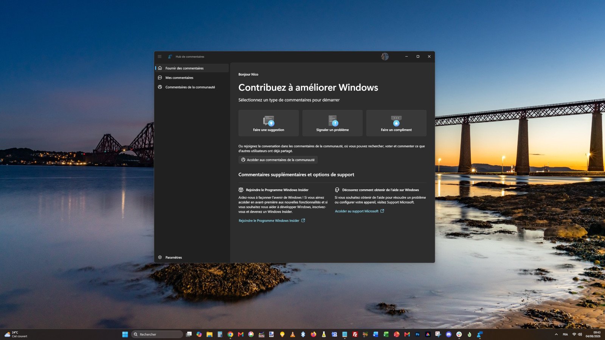
Task: Open Snipping Tool from the taskbar
Action: point(438,334)
